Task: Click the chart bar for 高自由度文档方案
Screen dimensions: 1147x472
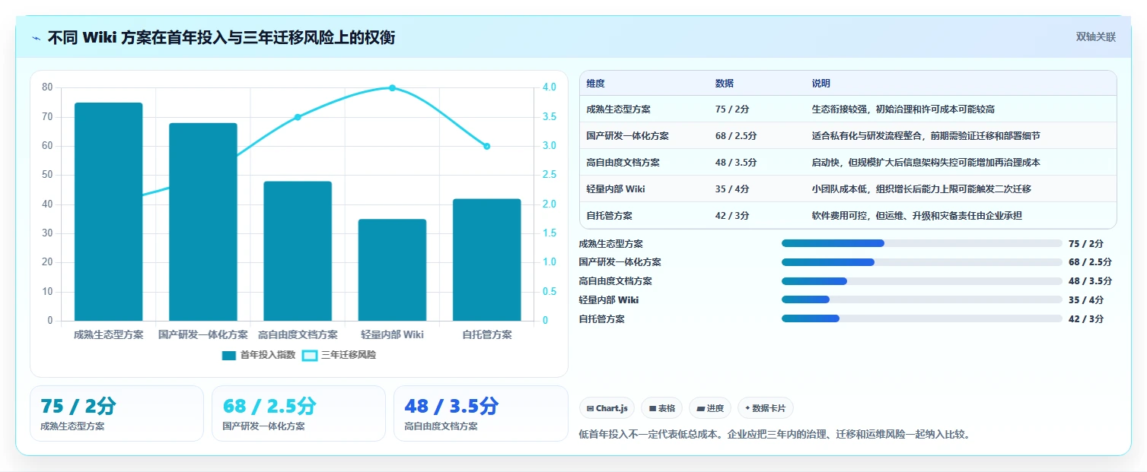Action: click(x=298, y=251)
